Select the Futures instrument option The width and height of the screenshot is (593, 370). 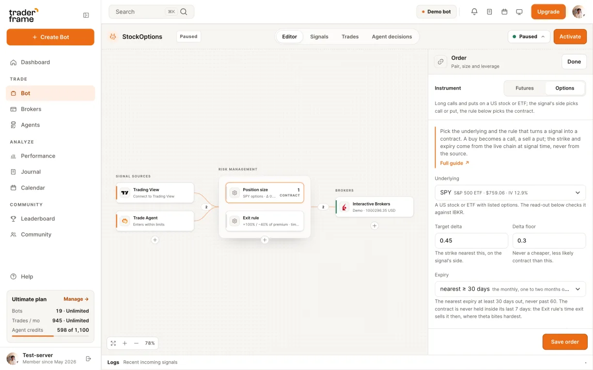(525, 88)
